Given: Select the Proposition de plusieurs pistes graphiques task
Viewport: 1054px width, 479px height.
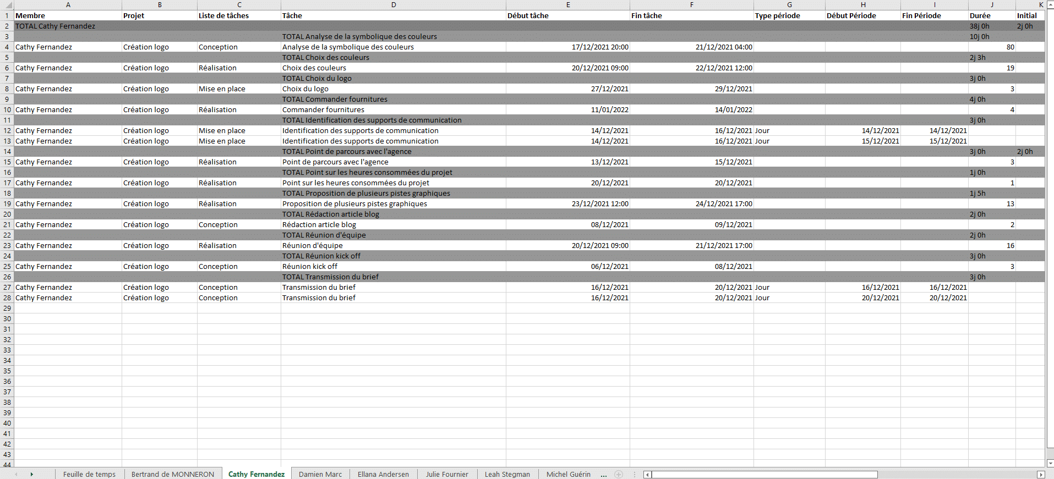Looking at the screenshot, I should coord(394,203).
